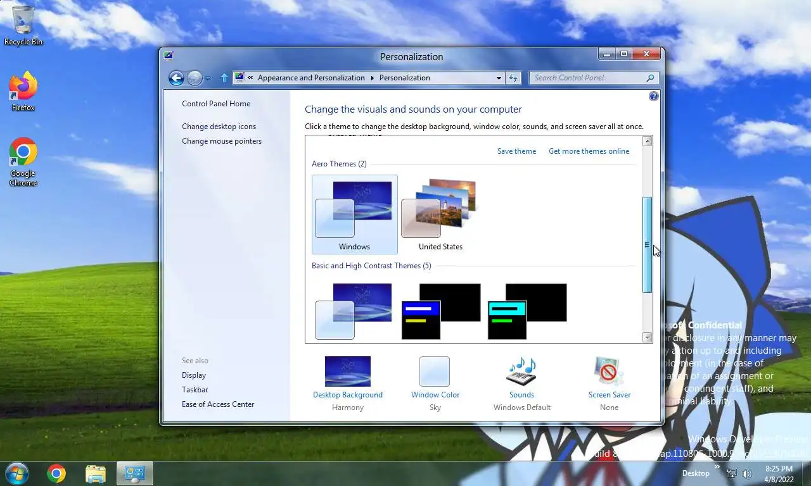
Task: Select the cyan High Contrast theme
Action: (527, 311)
